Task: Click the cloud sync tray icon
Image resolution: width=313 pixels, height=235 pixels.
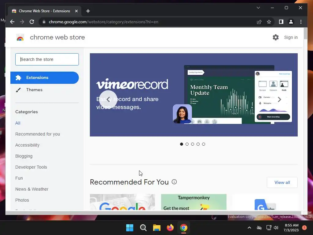Action: 259,228
